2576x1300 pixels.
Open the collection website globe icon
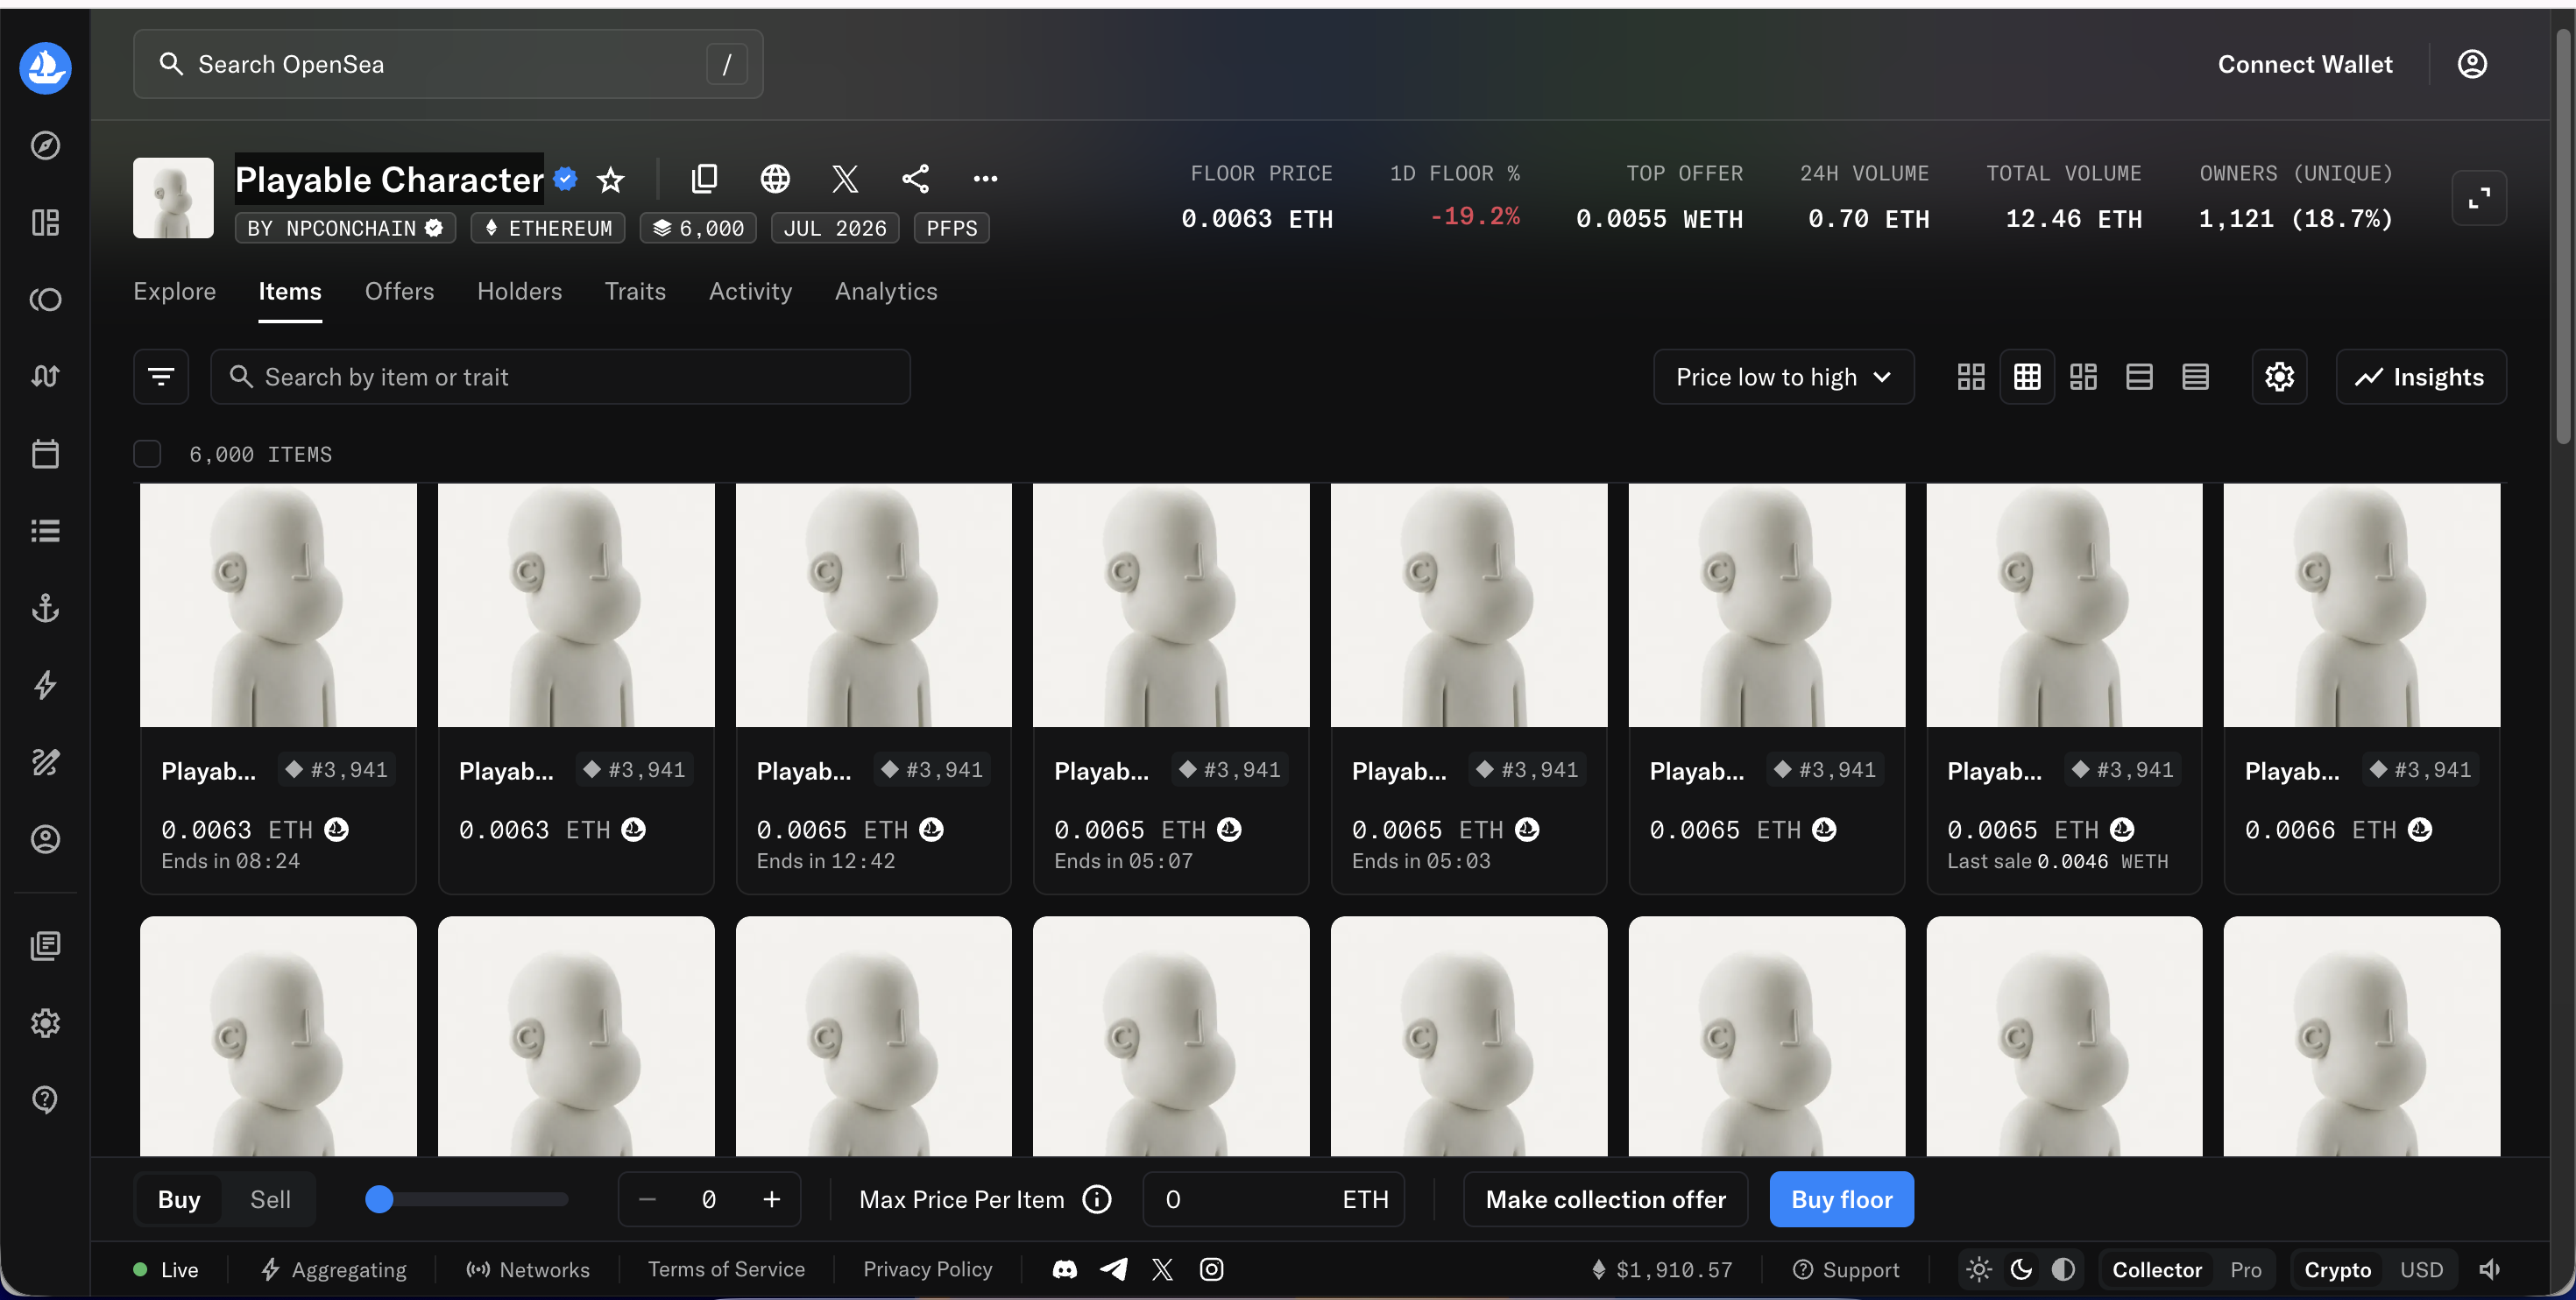pos(775,179)
